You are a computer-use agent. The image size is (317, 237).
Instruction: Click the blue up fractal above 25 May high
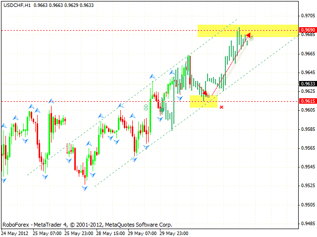click(x=51, y=101)
